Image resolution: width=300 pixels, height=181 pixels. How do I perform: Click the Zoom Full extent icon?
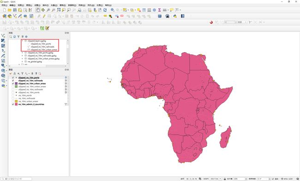point(59,10)
